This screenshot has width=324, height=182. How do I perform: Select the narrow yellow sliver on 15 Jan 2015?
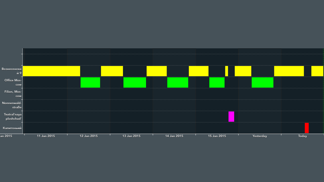[226, 71]
